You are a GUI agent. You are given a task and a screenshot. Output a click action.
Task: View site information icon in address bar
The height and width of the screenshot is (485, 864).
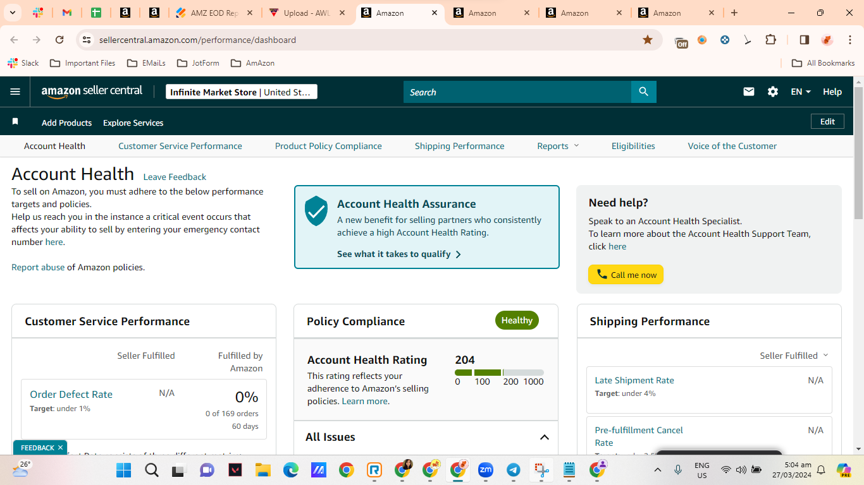87,40
